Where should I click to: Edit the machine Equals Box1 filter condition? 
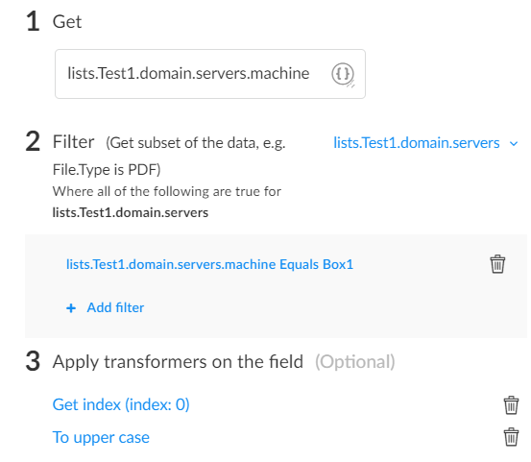coord(209,264)
